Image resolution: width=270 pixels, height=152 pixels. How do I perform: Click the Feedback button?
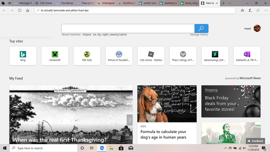pyautogui.click(x=255, y=141)
